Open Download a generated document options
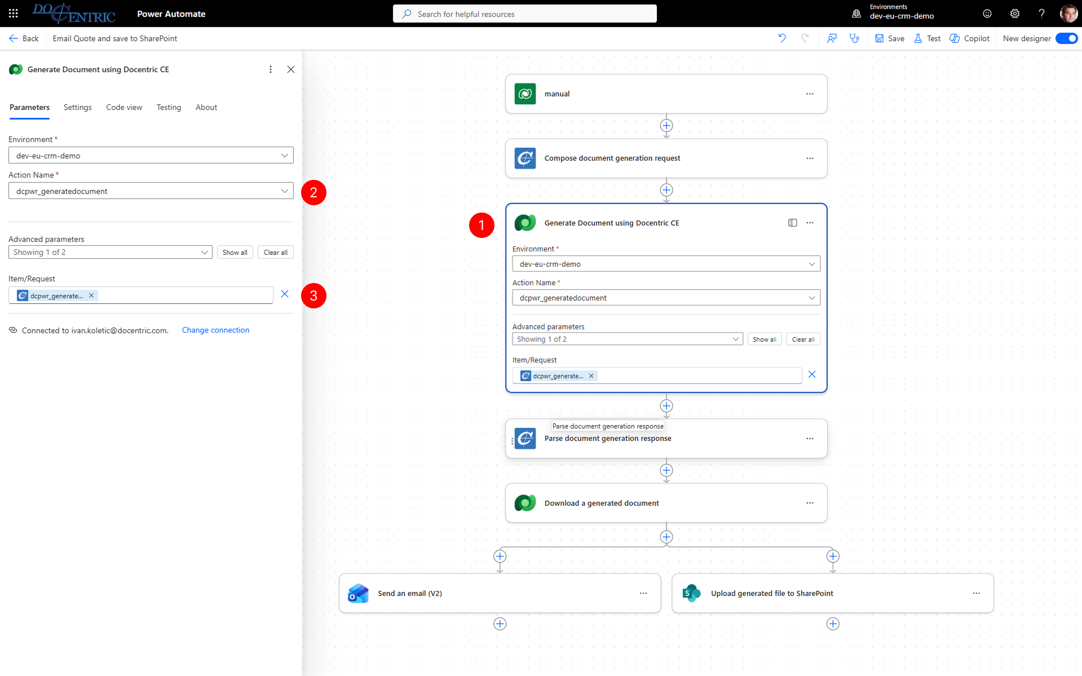The height and width of the screenshot is (676, 1082). tap(810, 503)
